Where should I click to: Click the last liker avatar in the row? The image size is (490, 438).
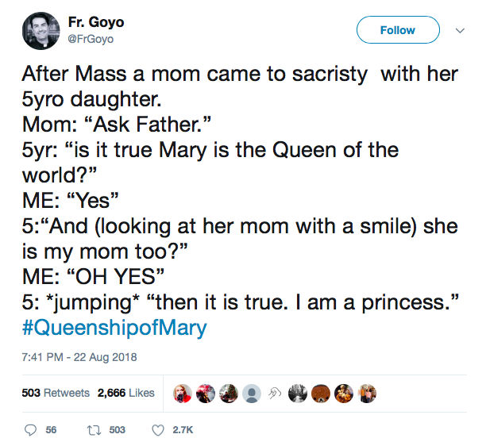pos(368,392)
